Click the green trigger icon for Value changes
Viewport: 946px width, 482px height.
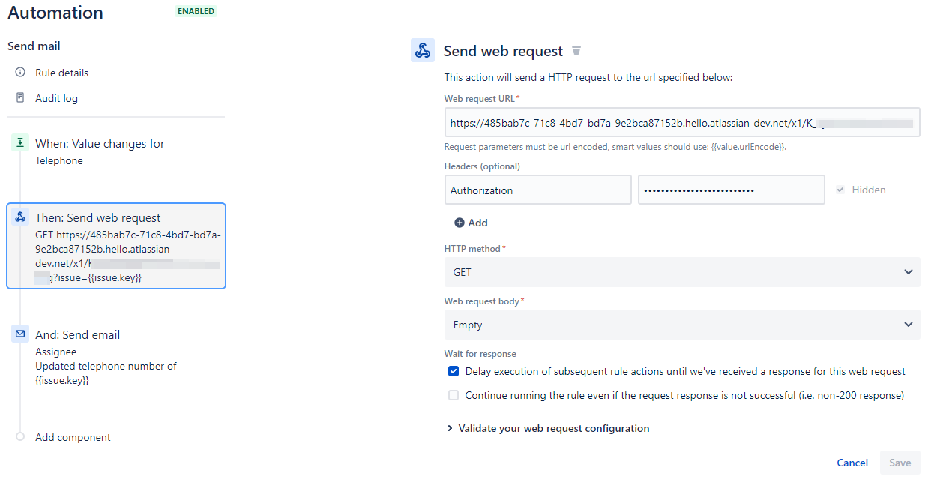pyautogui.click(x=20, y=143)
